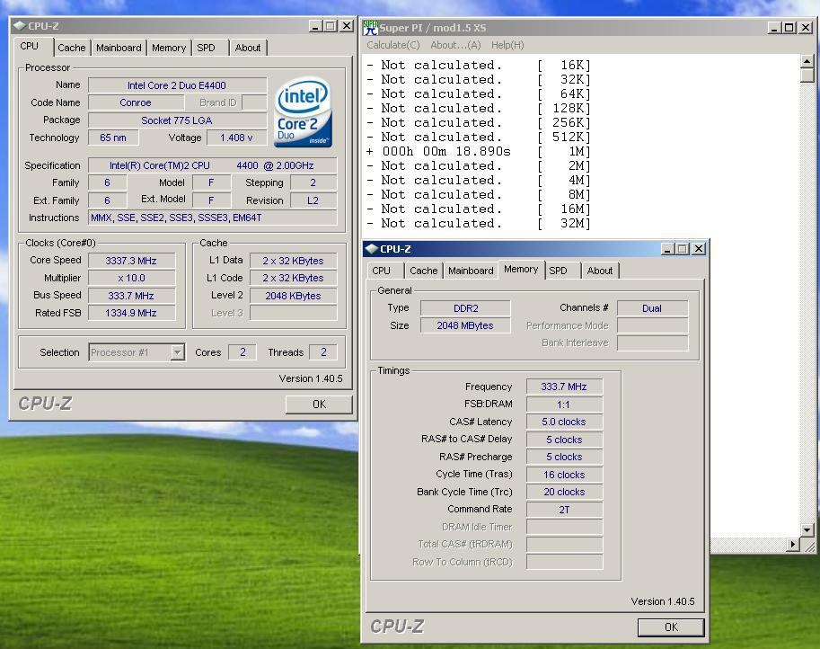Open the Processor #1 selection dropdown
This screenshot has width=820, height=649.
(x=178, y=352)
